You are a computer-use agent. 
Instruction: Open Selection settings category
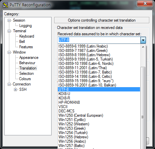click(26, 74)
